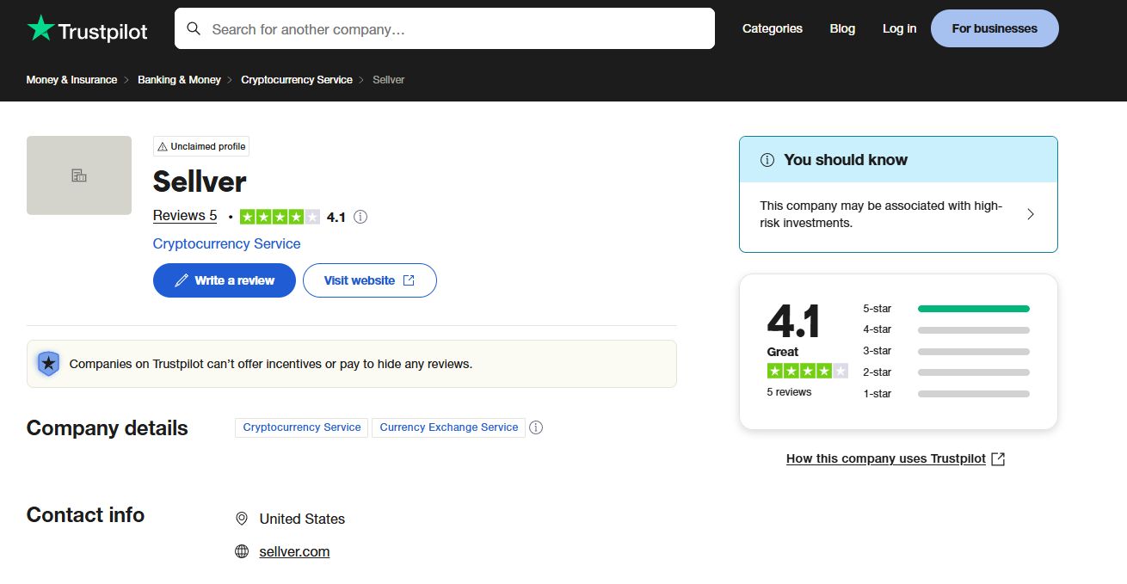The height and width of the screenshot is (584, 1127).
Task: Open the Categories menu
Action: tap(773, 28)
